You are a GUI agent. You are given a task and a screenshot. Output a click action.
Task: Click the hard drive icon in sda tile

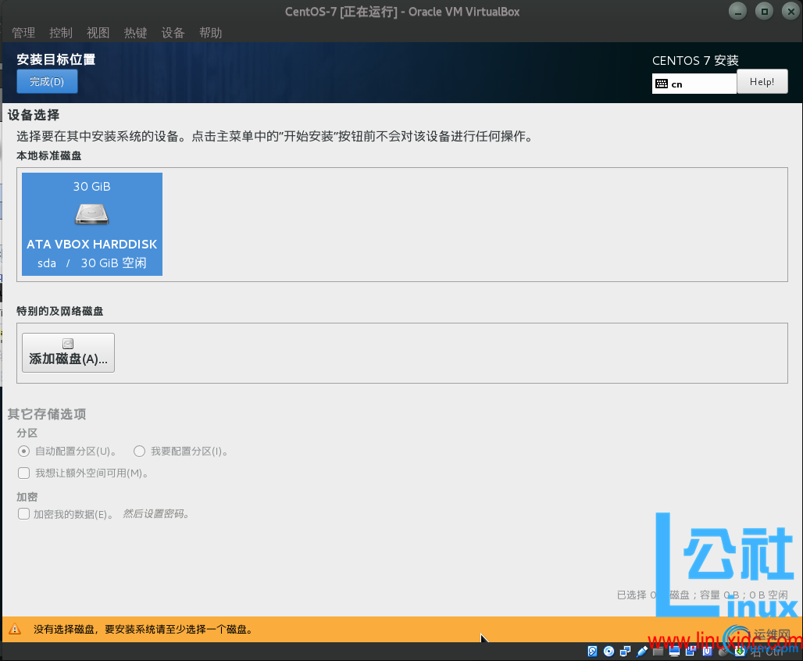pos(91,214)
